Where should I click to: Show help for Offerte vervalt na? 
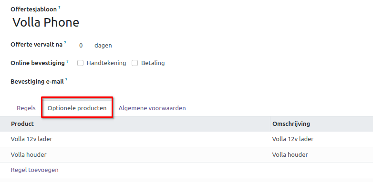point(65,43)
